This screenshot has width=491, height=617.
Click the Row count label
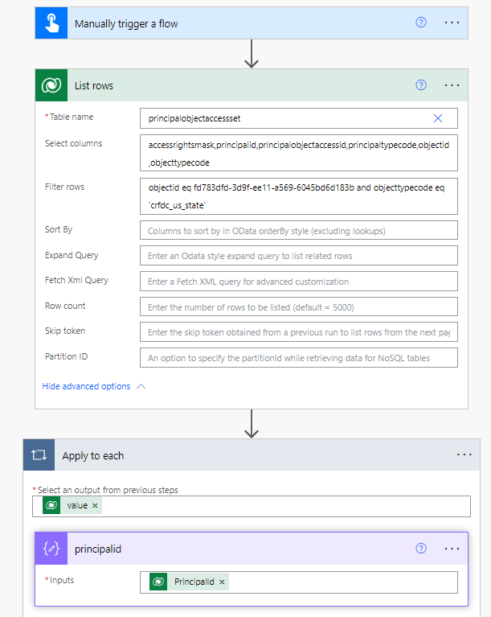[x=65, y=306]
